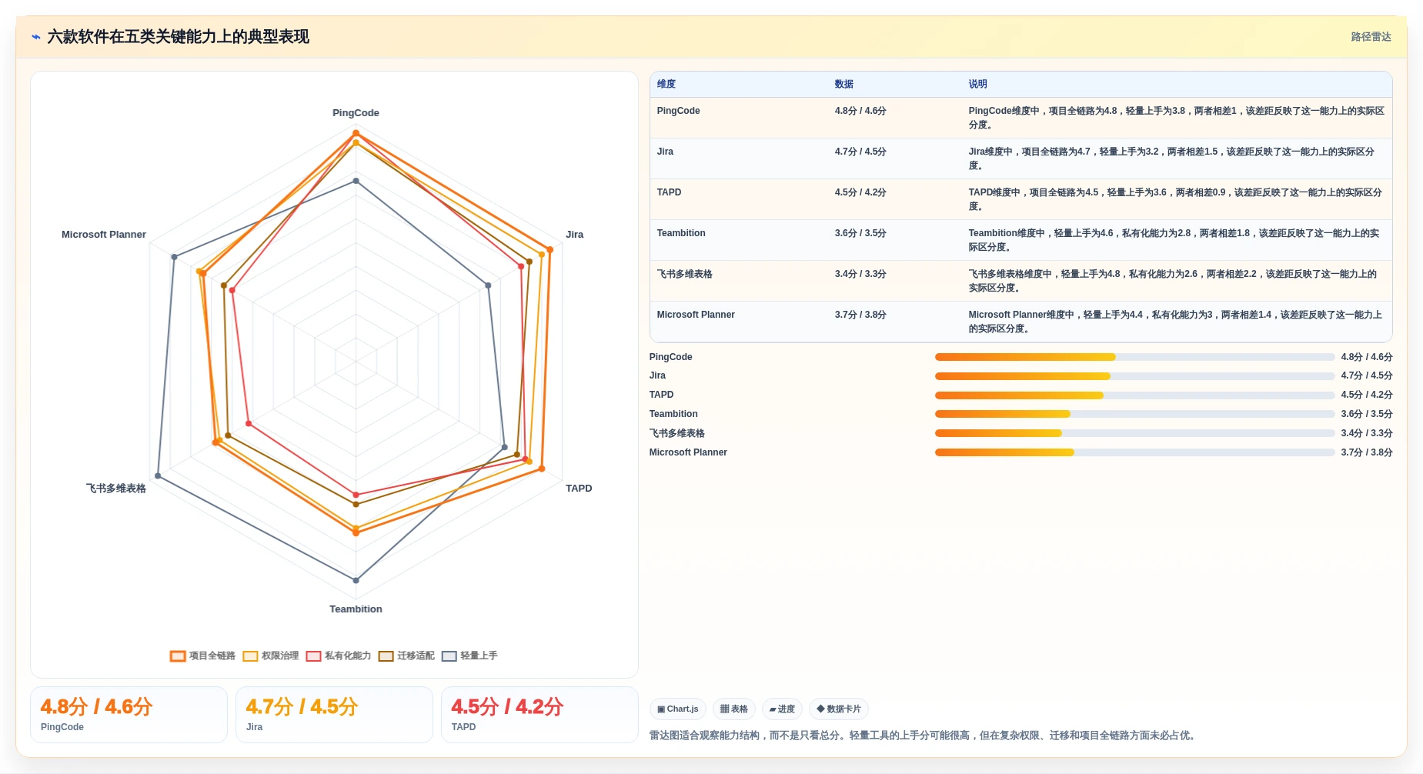Click the chart title 六款软件在五类关键能力上的典型表现
This screenshot has width=1423, height=774.
coord(178,37)
